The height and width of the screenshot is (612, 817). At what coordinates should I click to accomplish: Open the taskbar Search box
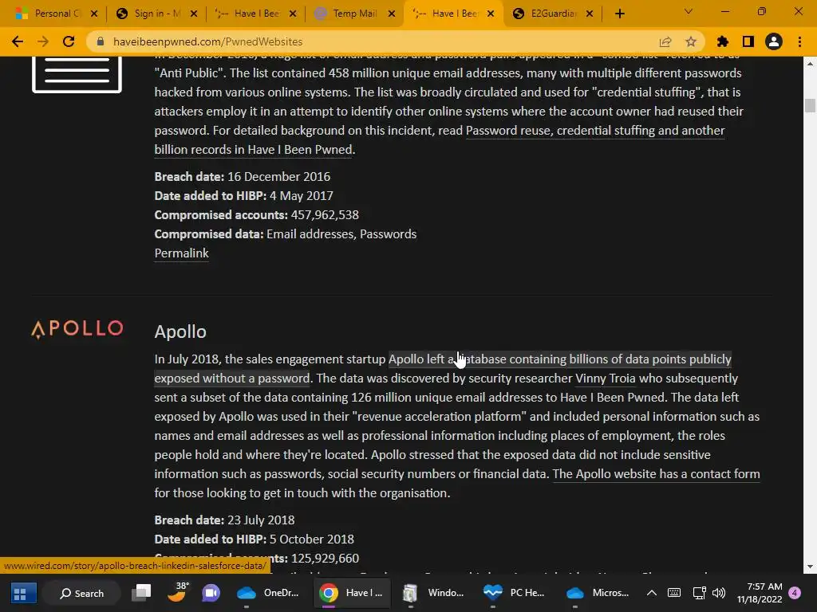point(82,593)
